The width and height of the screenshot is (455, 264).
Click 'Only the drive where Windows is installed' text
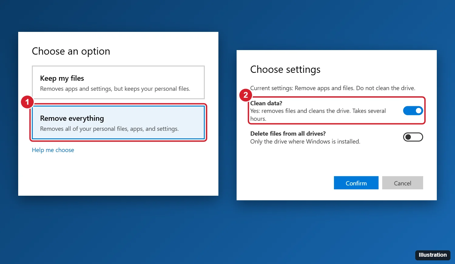pyautogui.click(x=305, y=141)
